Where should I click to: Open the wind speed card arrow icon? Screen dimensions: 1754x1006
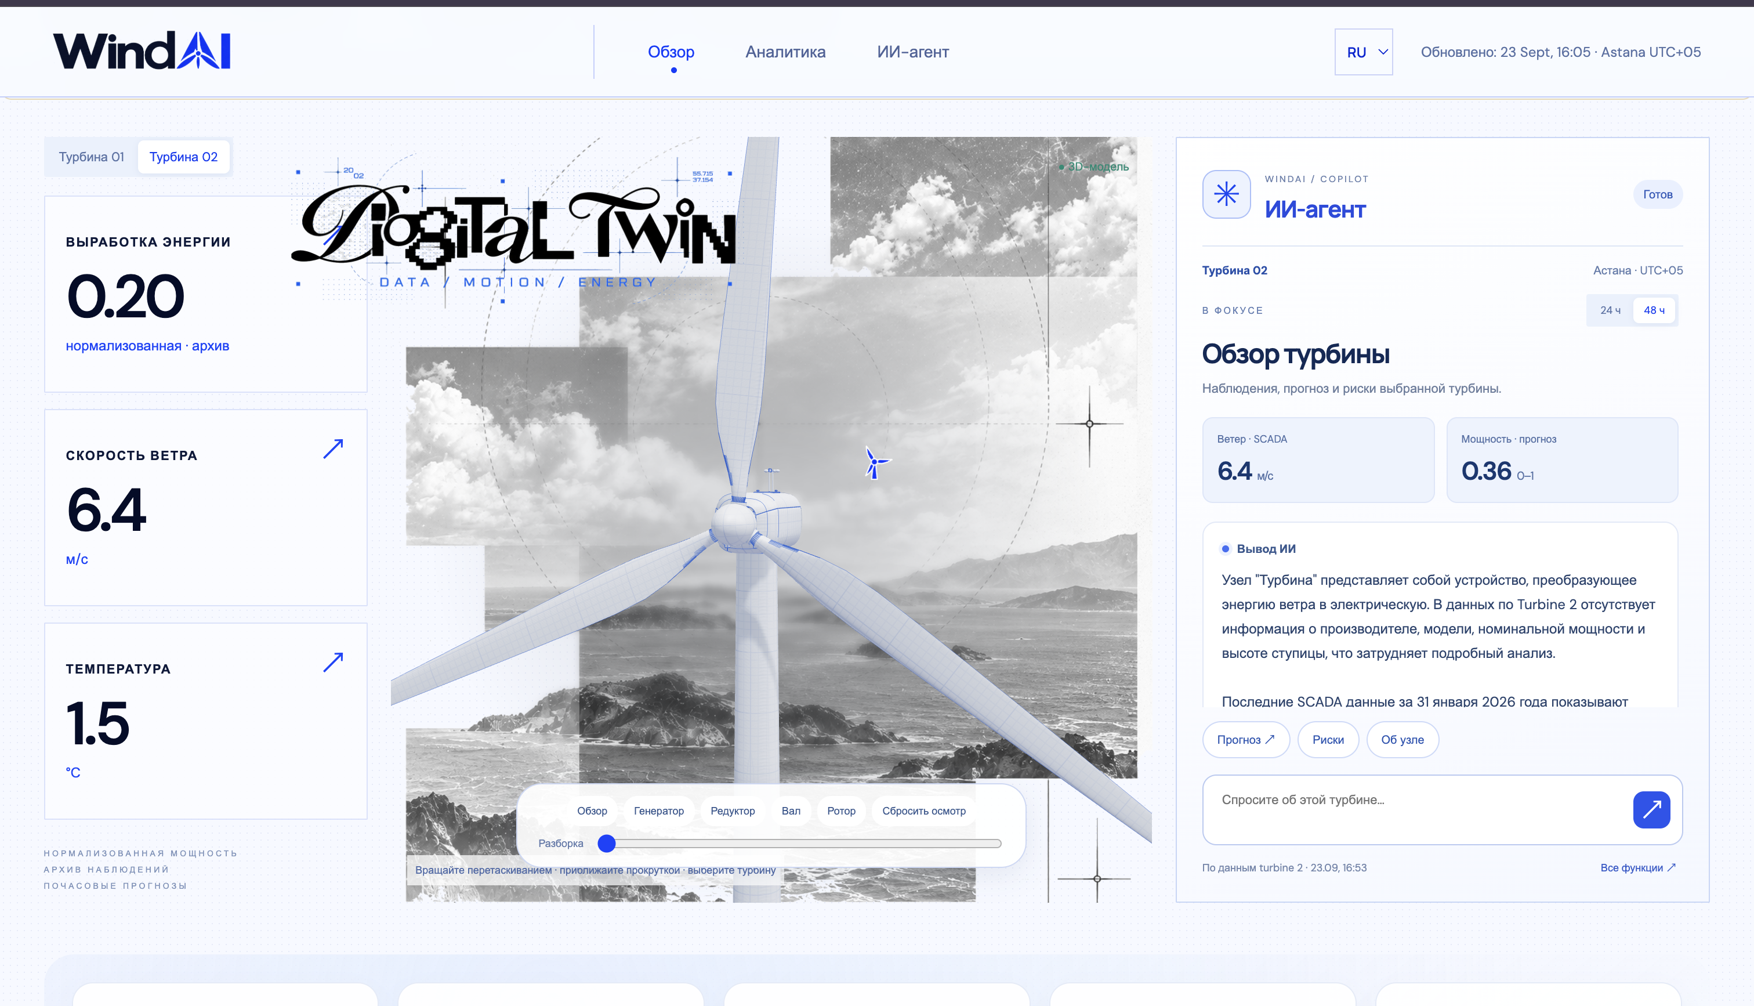tap(334, 449)
